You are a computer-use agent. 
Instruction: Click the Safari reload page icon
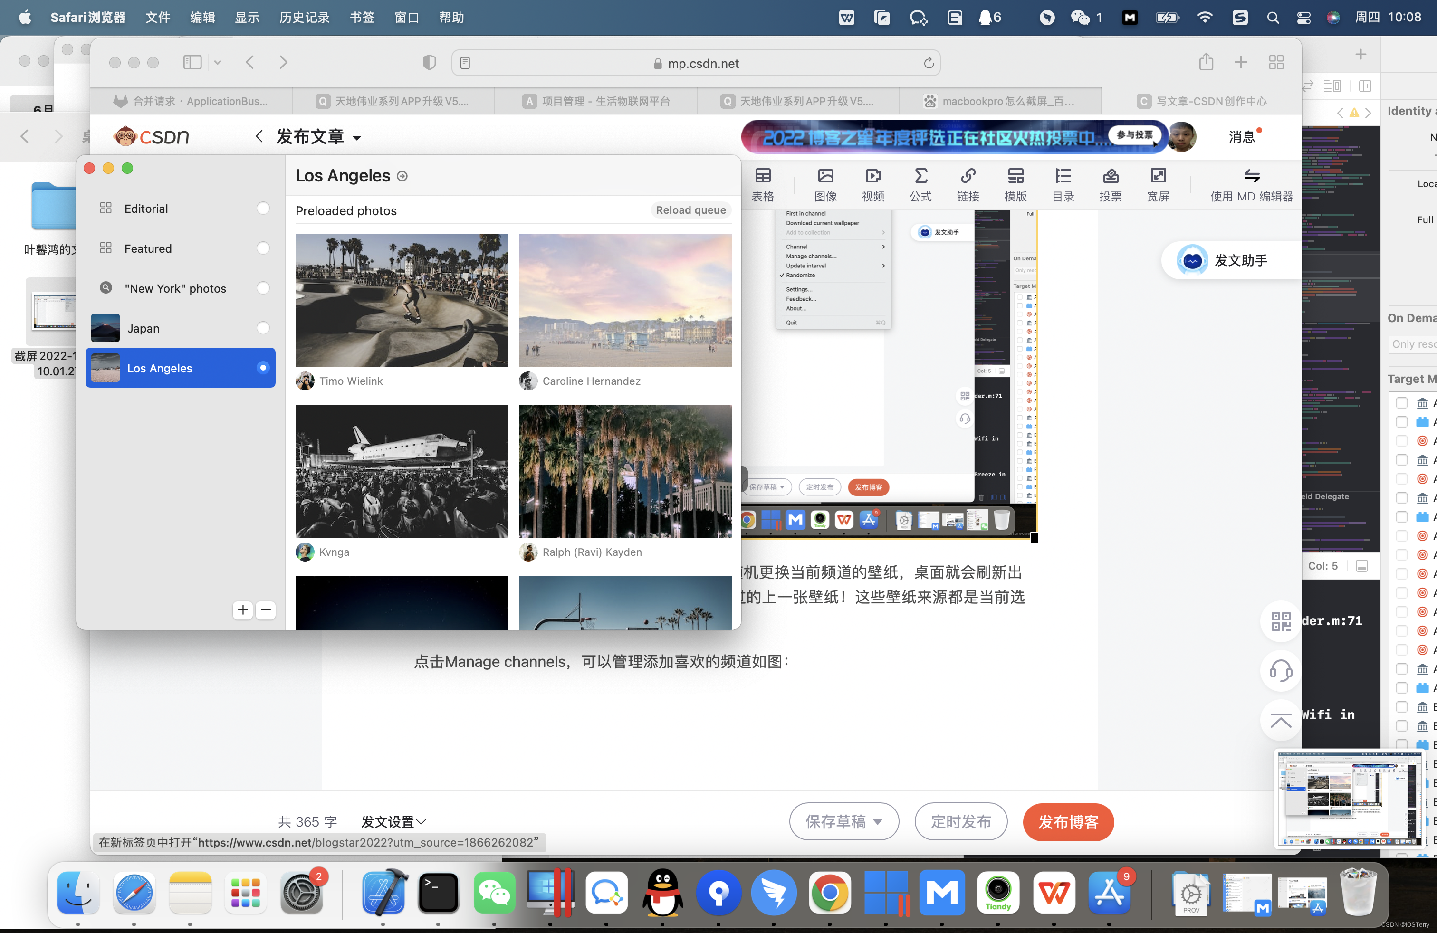929,63
